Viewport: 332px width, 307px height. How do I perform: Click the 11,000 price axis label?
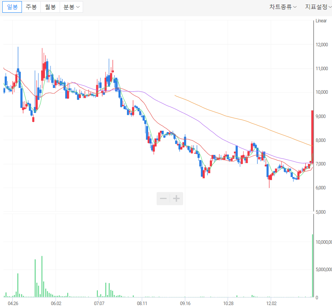[x=322, y=69]
